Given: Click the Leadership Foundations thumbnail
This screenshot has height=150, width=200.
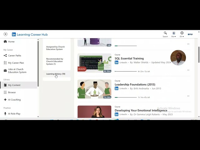Looking at the screenshot, I should tap(94, 89).
